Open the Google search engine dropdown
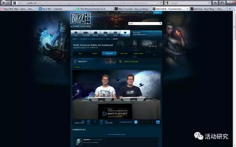This screenshot has height=147, width=236. [x=167, y=3]
